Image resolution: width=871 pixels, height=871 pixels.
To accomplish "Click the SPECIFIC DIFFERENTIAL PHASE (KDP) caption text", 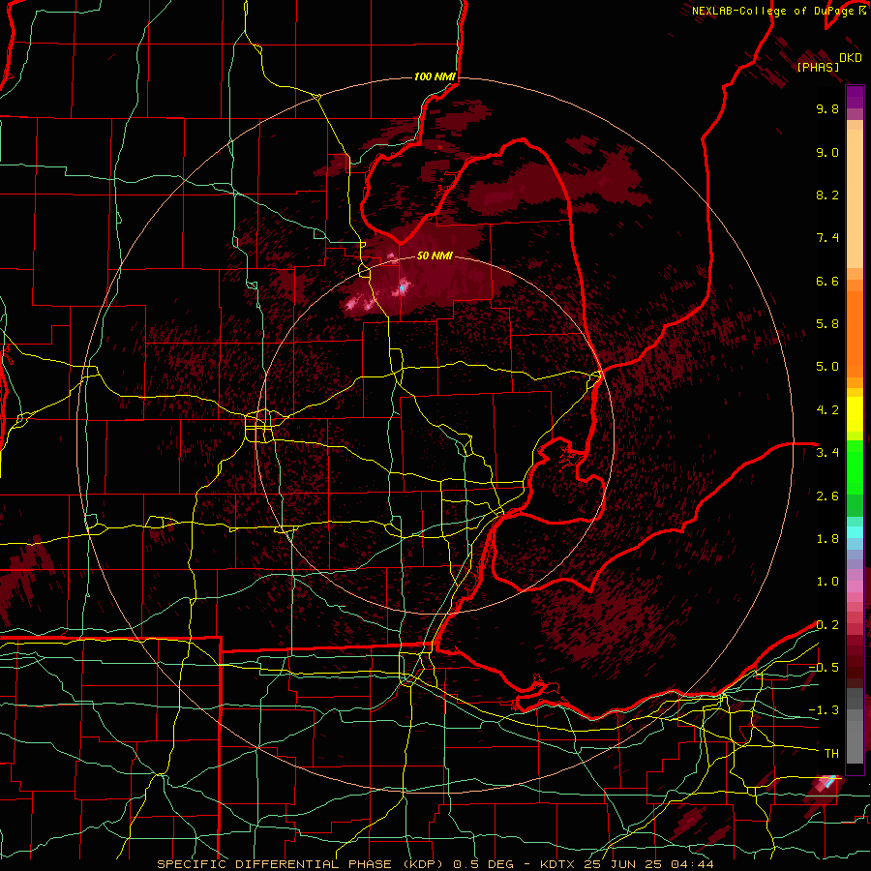I will [x=301, y=864].
